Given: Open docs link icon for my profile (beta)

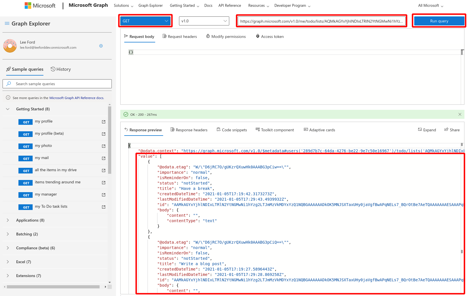Looking at the screenshot, I should click(x=104, y=134).
